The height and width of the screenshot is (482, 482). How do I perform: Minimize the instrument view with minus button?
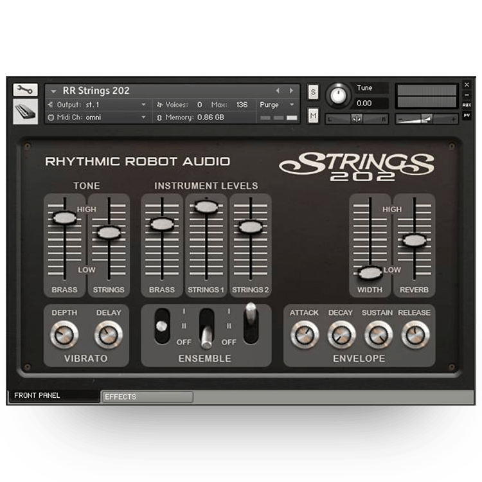467,95
